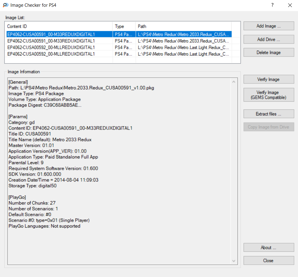Click the Close button at bottom right
298x277 pixels.
(x=269, y=260)
